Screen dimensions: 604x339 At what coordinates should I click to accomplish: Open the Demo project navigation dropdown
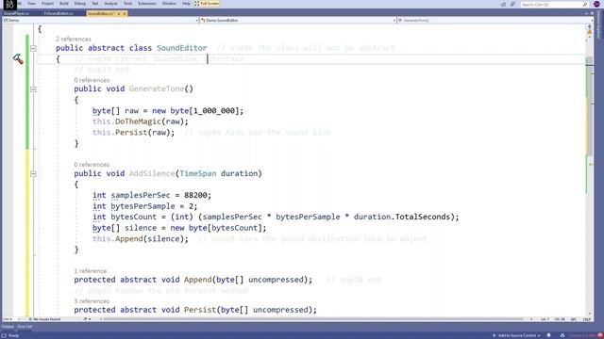pyautogui.click(x=101, y=21)
